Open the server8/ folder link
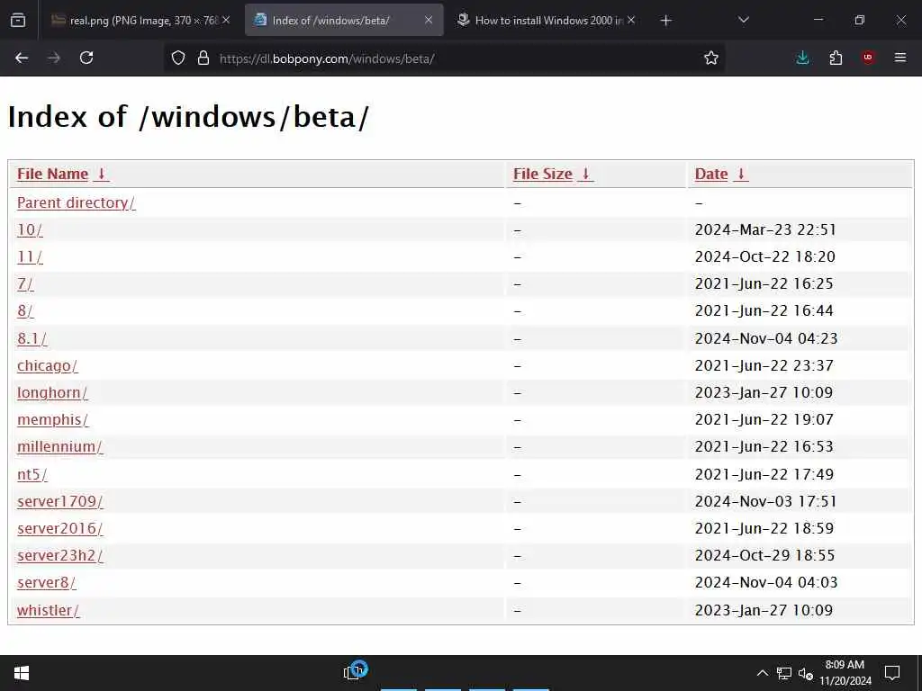Image resolution: width=922 pixels, height=691 pixels. (46, 582)
